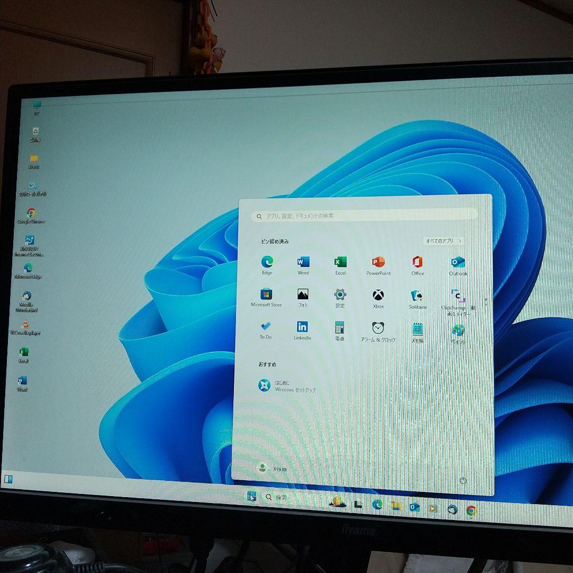This screenshot has height=573, width=573.
Task: Click the pinned apps page indicator dots
Action: click(485, 301)
